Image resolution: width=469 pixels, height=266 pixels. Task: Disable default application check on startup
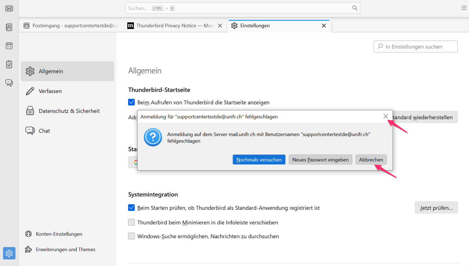(x=132, y=208)
